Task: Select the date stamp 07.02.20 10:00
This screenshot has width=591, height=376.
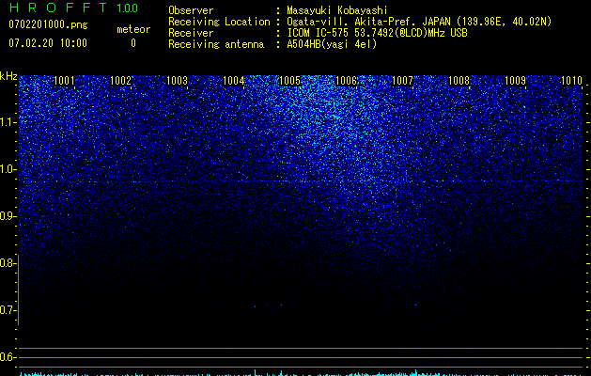Action: click(48, 43)
